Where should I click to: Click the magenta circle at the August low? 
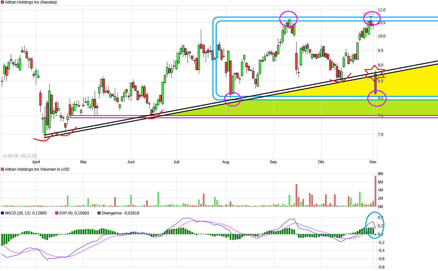232,99
